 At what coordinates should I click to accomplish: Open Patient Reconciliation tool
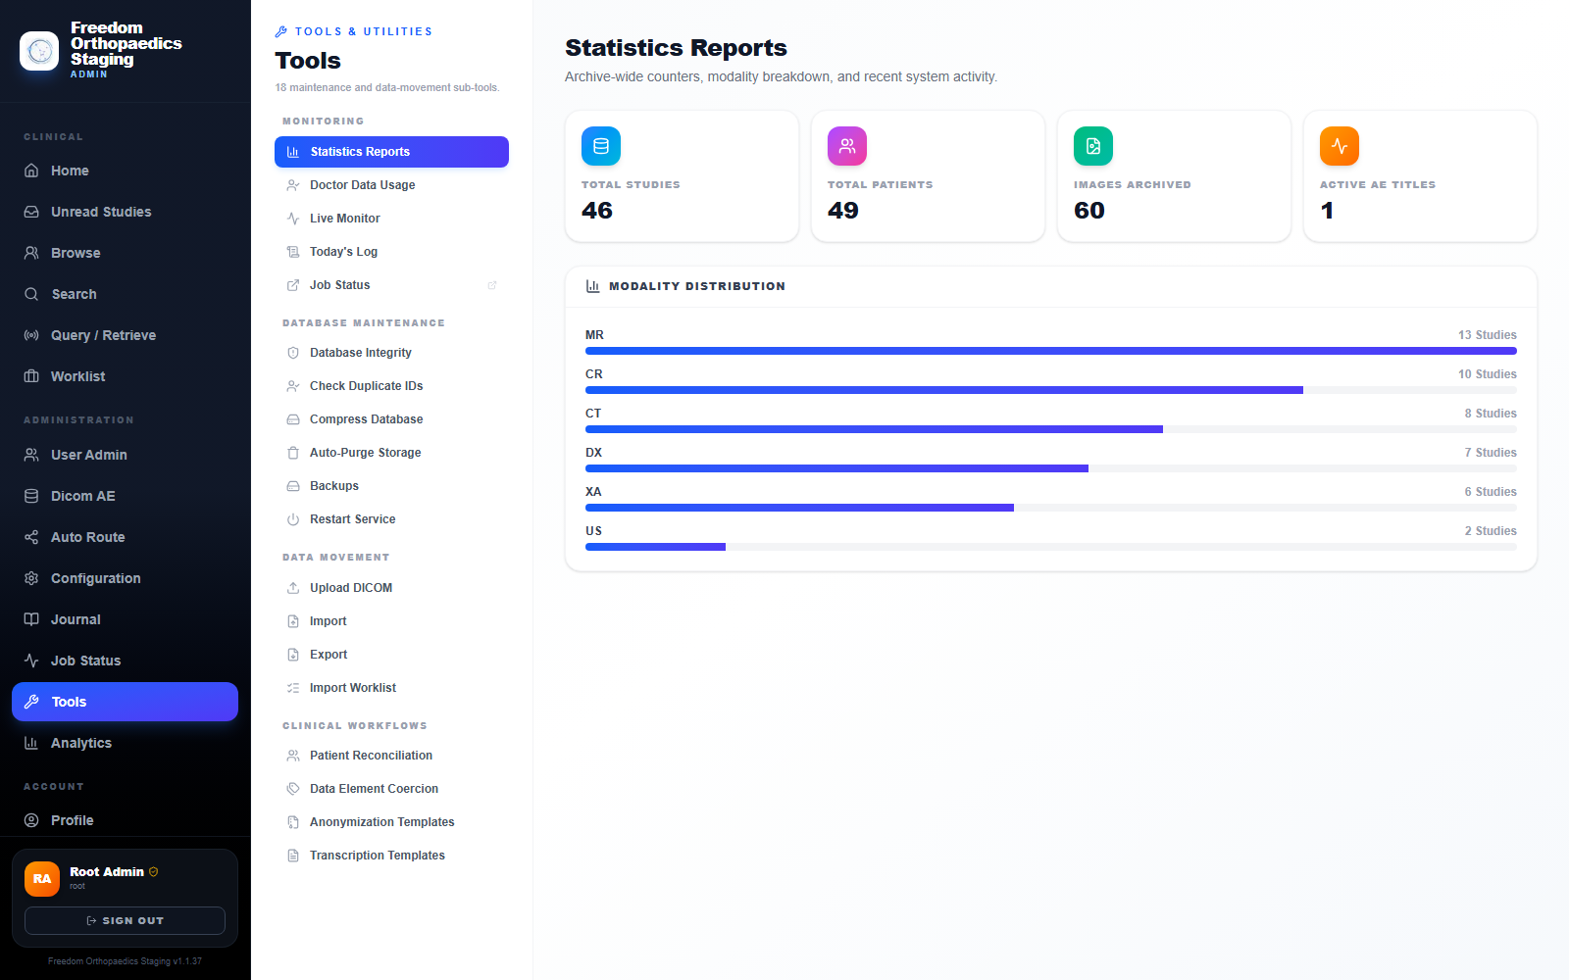[x=391, y=756]
